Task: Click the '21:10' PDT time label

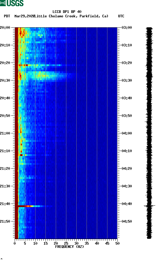Action: point(5,151)
